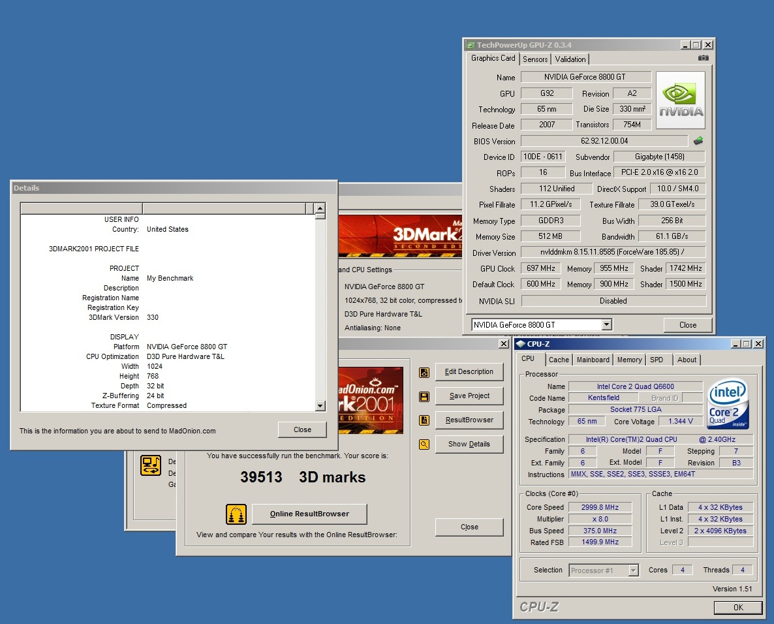Click the NVIDIA logo in GPU-Z

point(681,101)
